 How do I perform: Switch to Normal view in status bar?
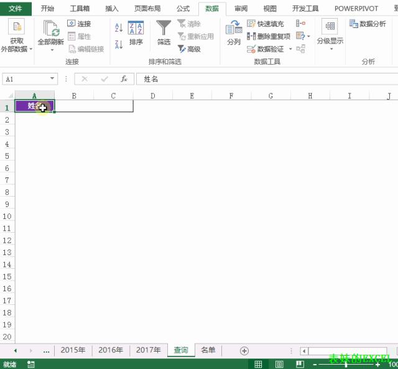click(x=258, y=364)
